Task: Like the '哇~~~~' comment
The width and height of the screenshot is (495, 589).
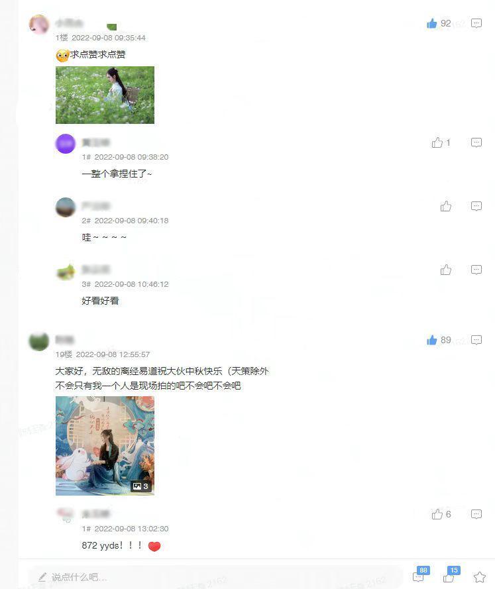Action: (x=446, y=206)
